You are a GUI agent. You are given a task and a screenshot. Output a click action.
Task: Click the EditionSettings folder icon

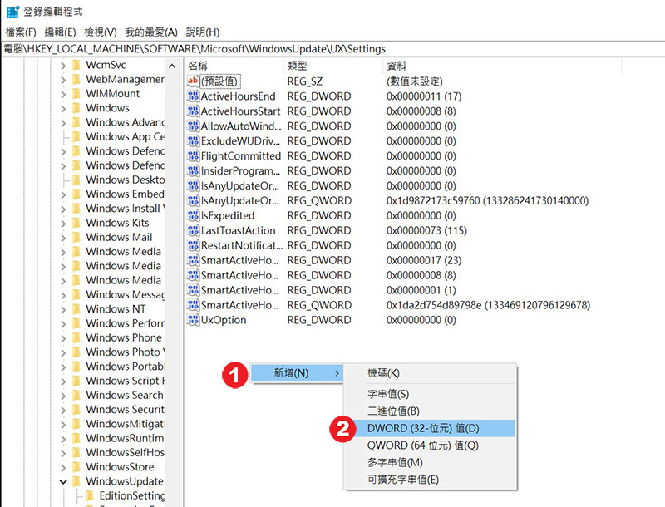[90, 496]
